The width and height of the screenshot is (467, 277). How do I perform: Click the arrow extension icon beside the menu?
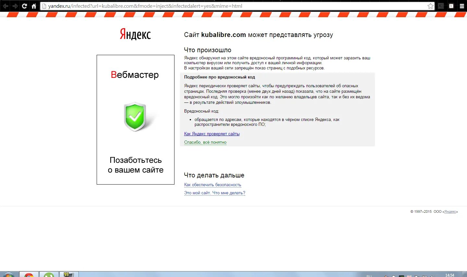coord(451,6)
